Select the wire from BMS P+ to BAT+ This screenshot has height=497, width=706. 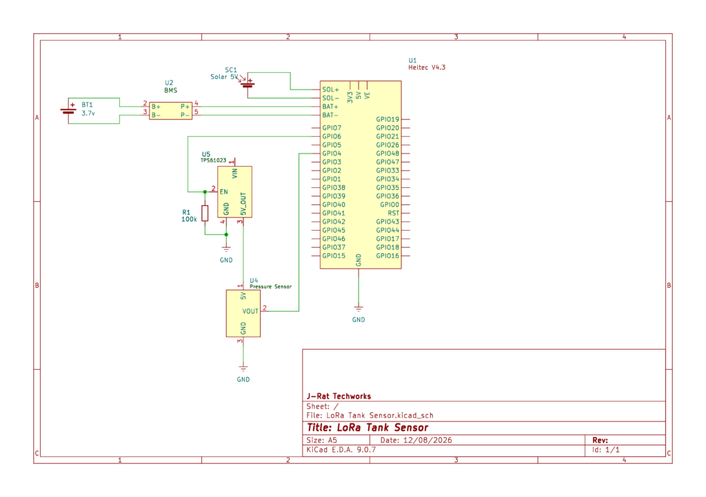click(x=256, y=107)
